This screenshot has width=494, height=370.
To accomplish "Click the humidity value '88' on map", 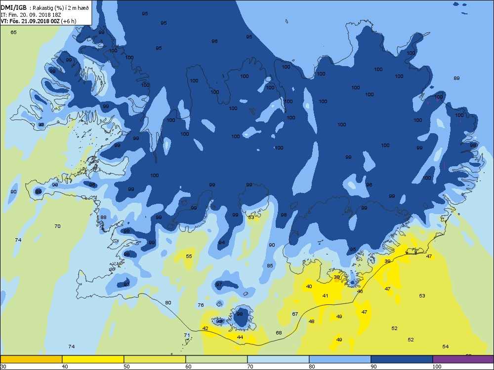I will [103, 218].
